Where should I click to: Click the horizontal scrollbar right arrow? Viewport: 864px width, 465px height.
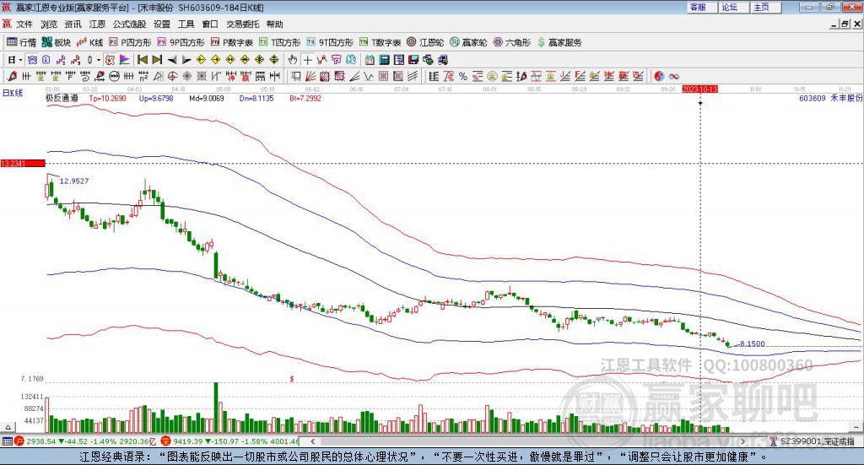tap(742, 441)
